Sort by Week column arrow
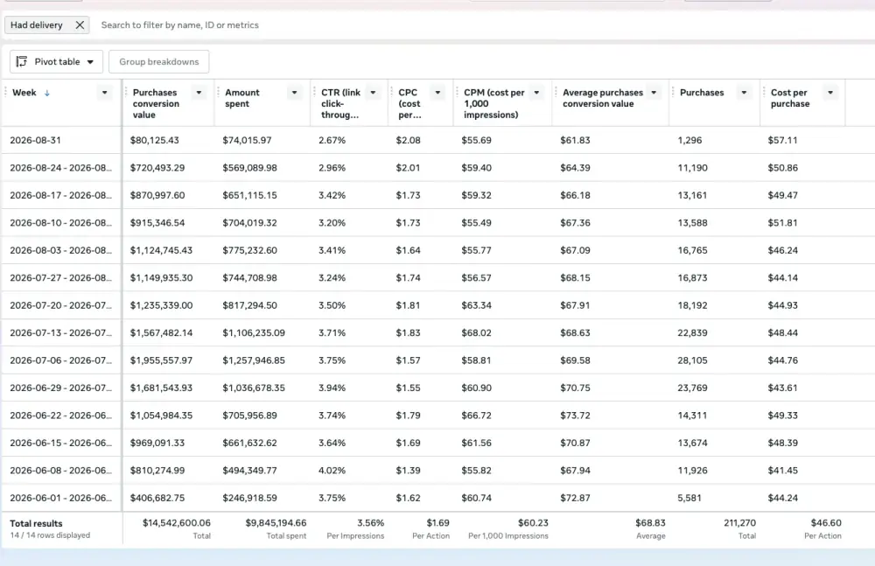 pyautogui.click(x=47, y=94)
